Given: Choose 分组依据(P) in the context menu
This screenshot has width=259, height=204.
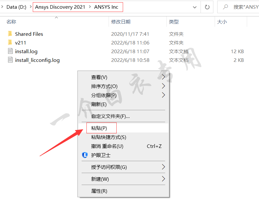Looking at the screenshot, I should [x=123, y=95].
